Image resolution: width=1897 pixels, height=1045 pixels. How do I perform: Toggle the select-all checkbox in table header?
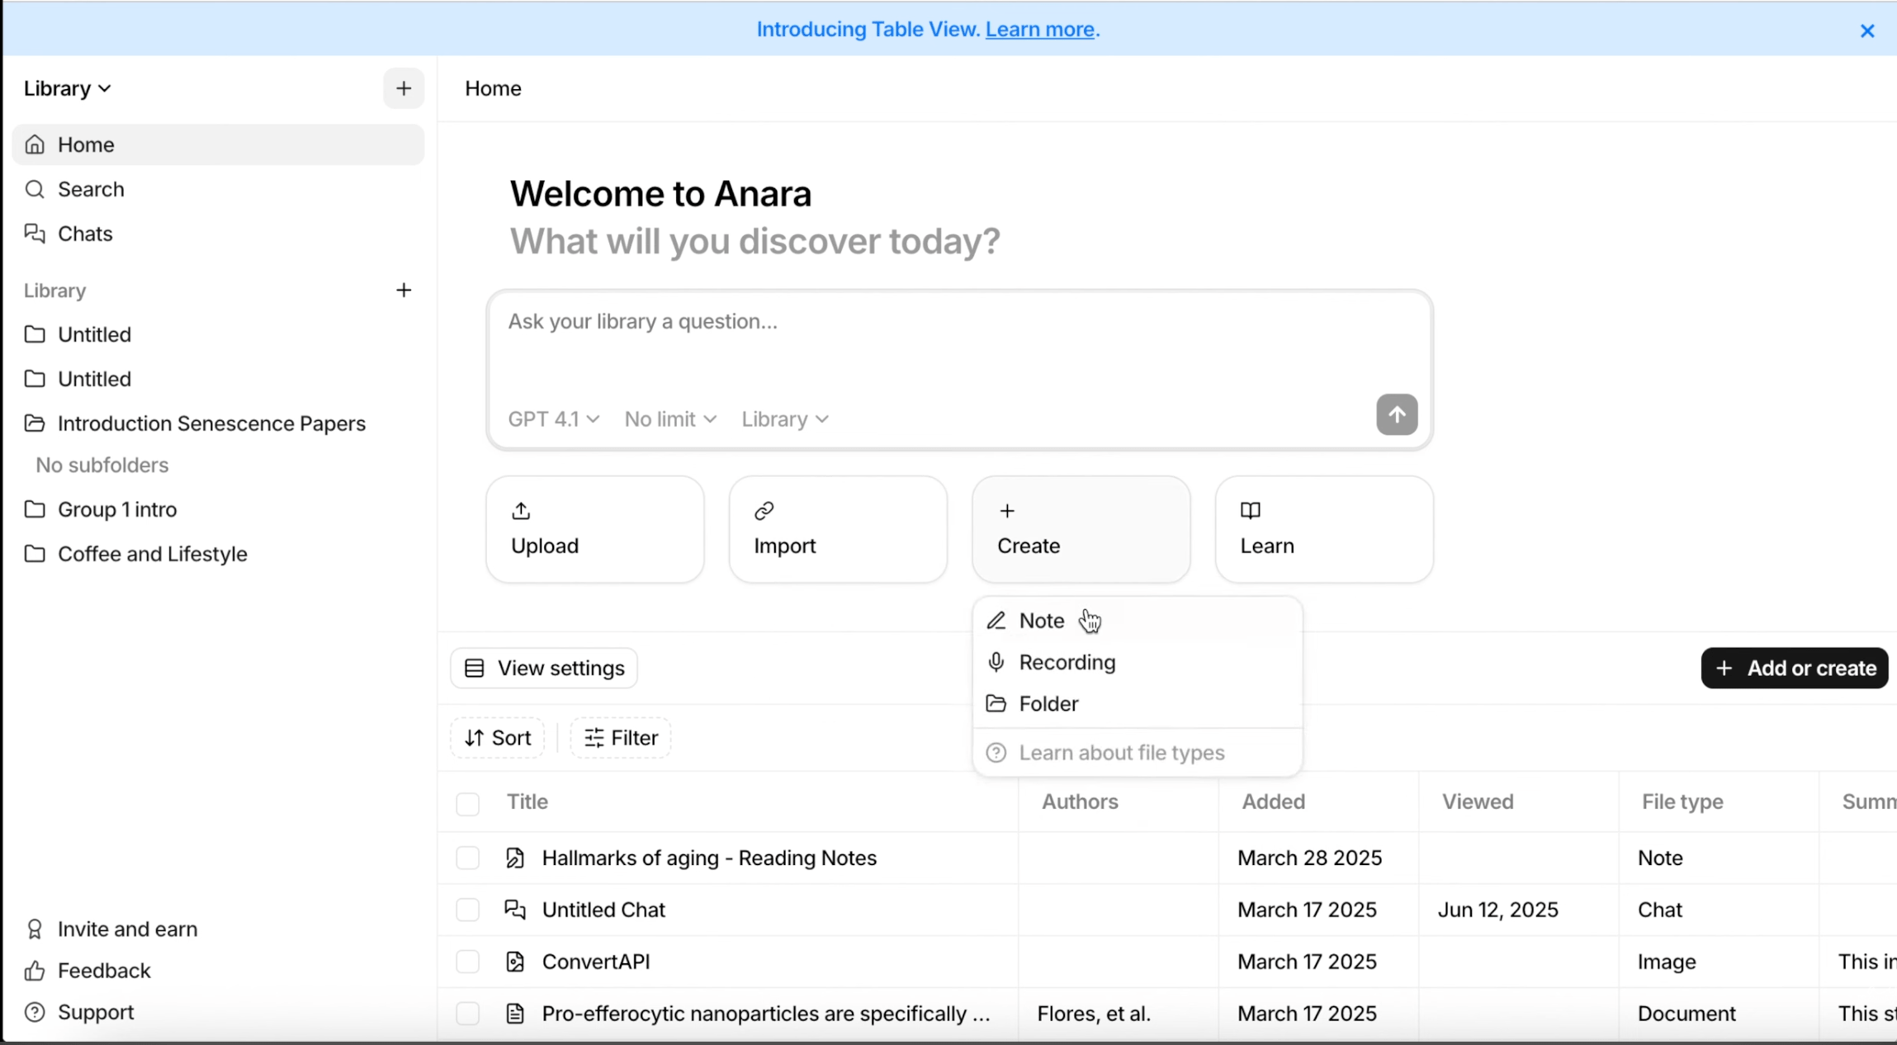point(467,802)
